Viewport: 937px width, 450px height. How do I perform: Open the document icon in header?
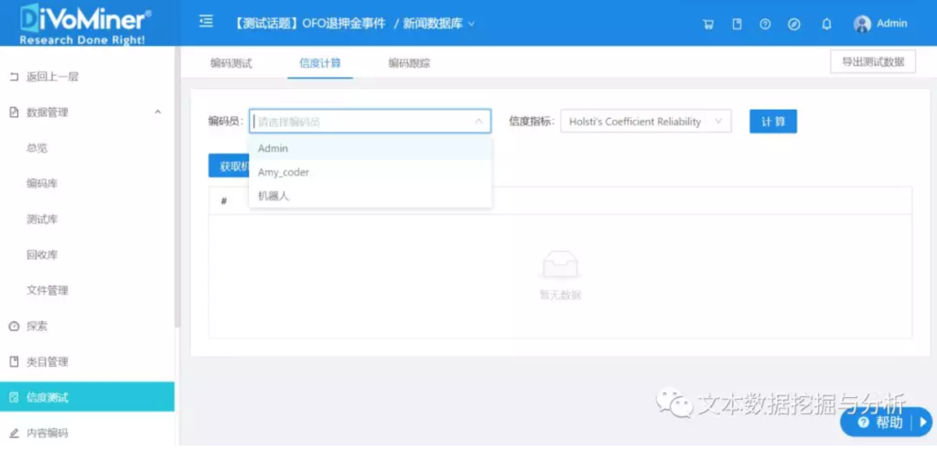point(738,25)
